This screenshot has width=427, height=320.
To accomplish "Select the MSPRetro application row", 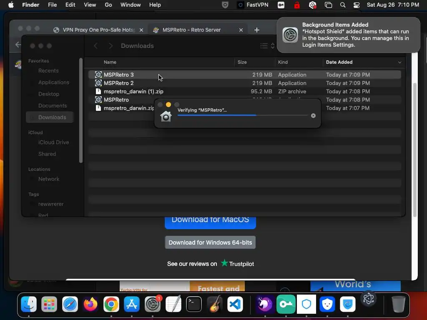I will (244, 100).
